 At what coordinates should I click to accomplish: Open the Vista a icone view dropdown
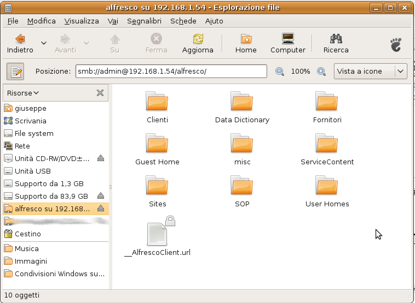371,72
